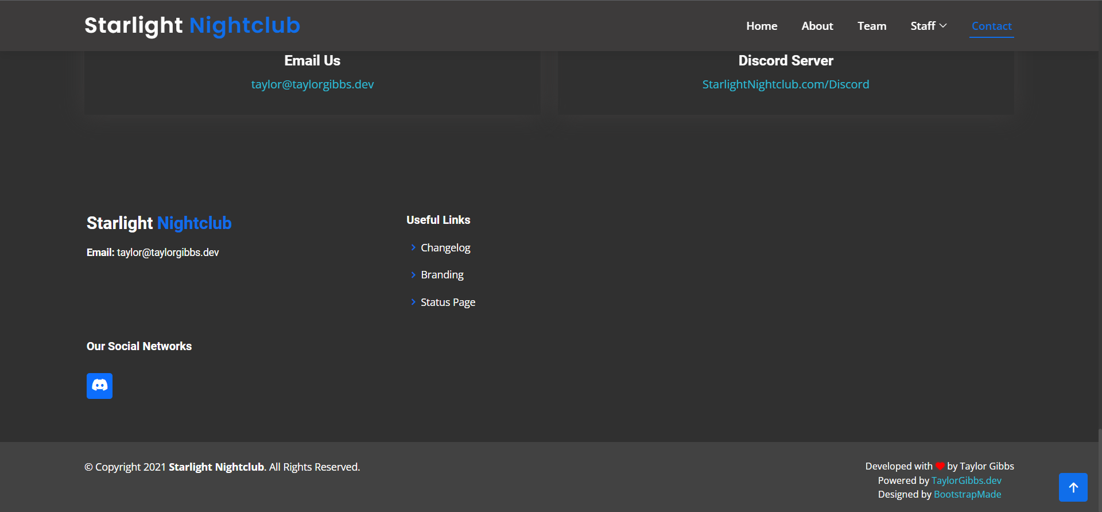Click the back-to-top arrow button
Viewport: 1102px width, 512px height.
1073,487
